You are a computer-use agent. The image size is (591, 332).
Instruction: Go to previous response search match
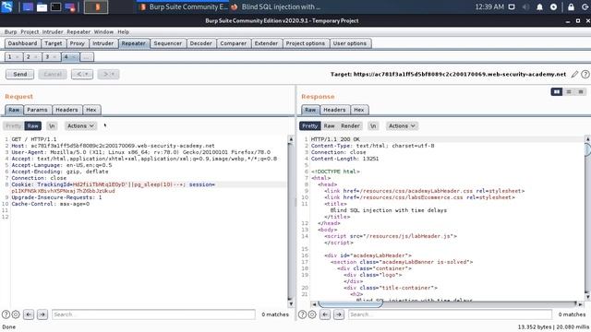pyautogui.click(x=325, y=314)
